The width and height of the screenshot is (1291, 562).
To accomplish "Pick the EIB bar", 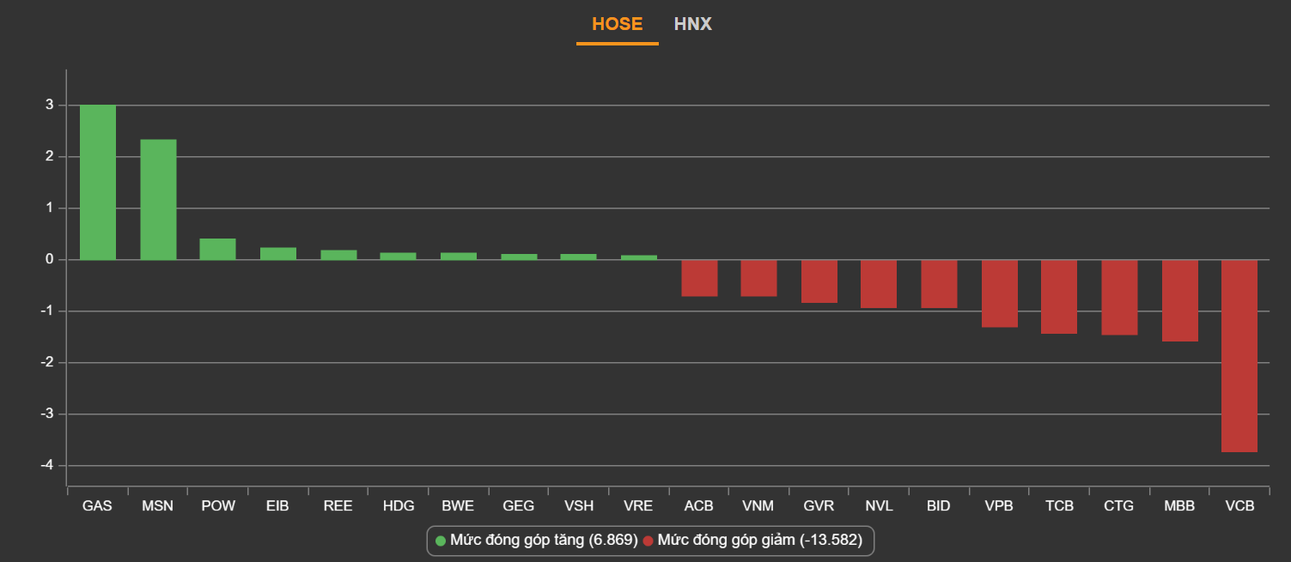I will pos(278,253).
